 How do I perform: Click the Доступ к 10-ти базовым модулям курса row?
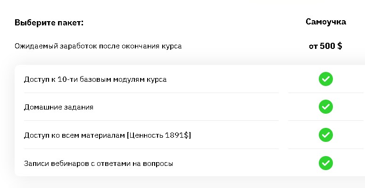[95, 79]
